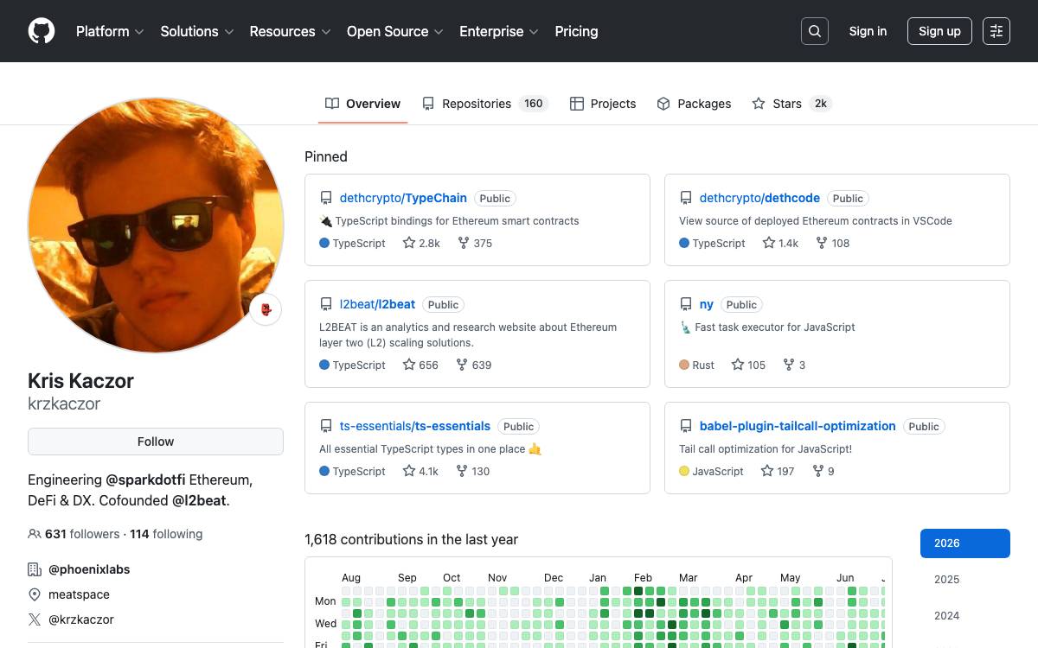
Task: Click the TypeChain star count icon
Action: (x=409, y=243)
